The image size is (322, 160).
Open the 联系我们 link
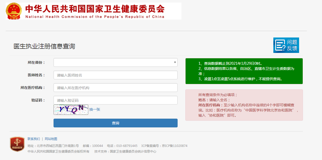click(34, 139)
